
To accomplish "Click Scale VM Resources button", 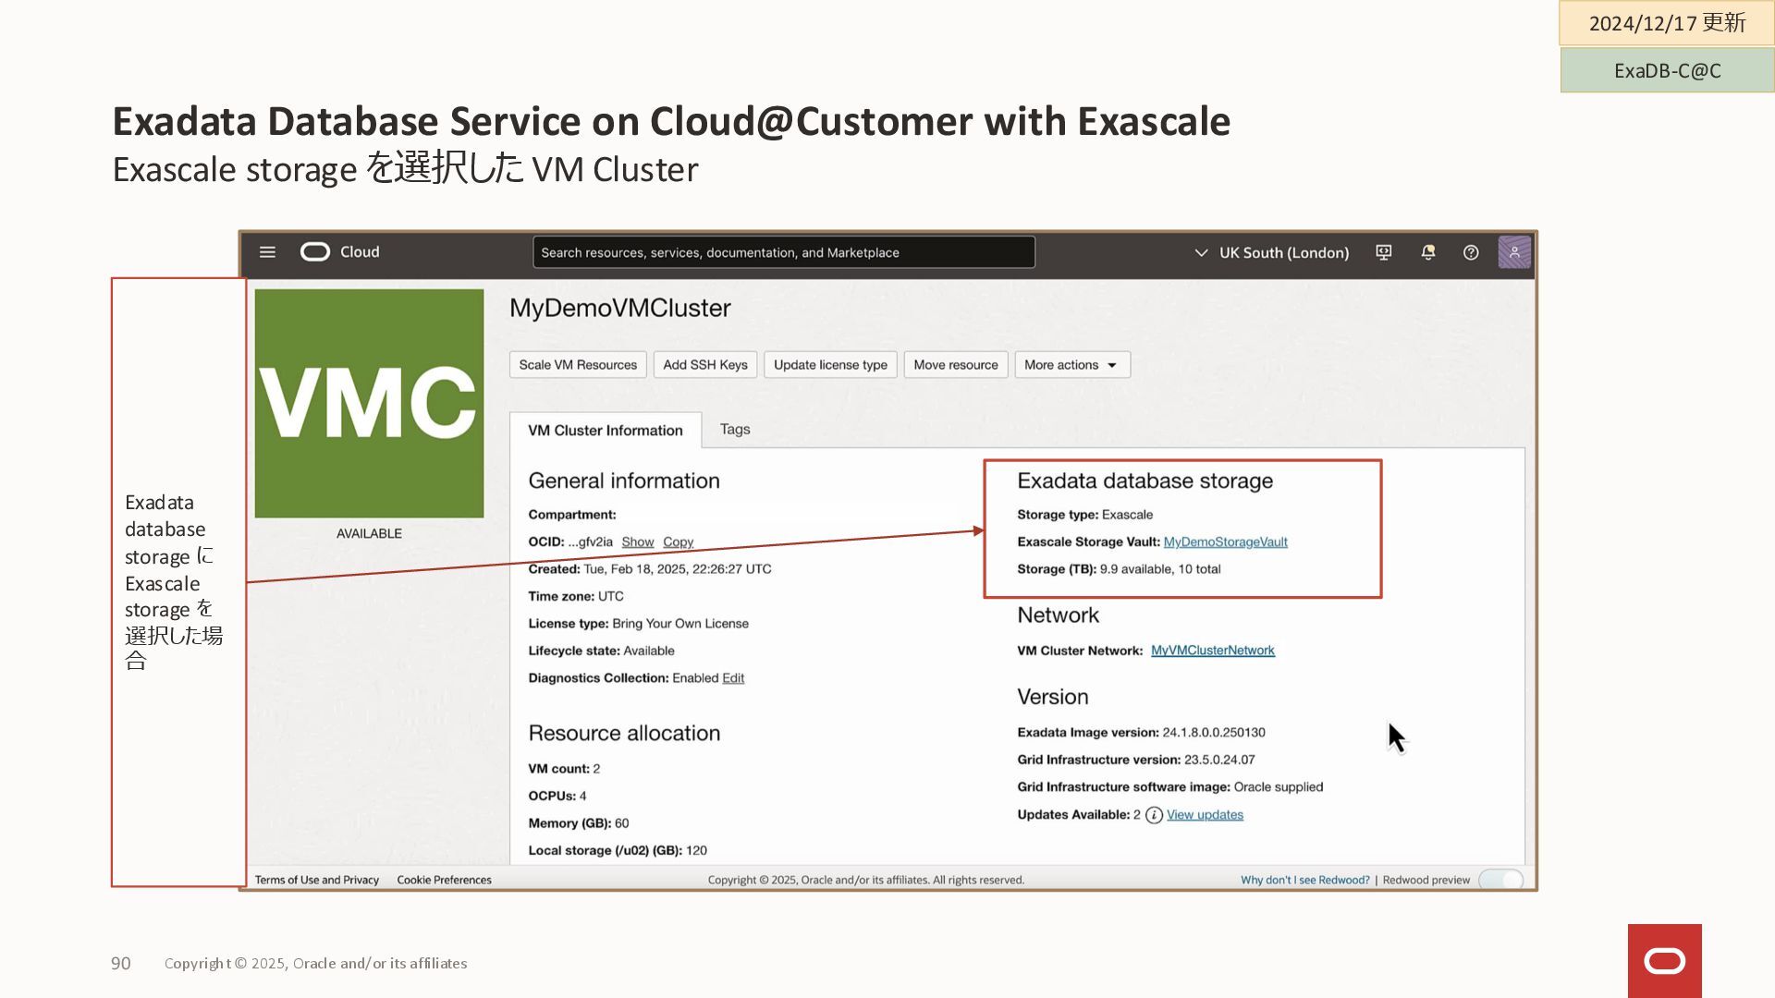I will pyautogui.click(x=578, y=365).
